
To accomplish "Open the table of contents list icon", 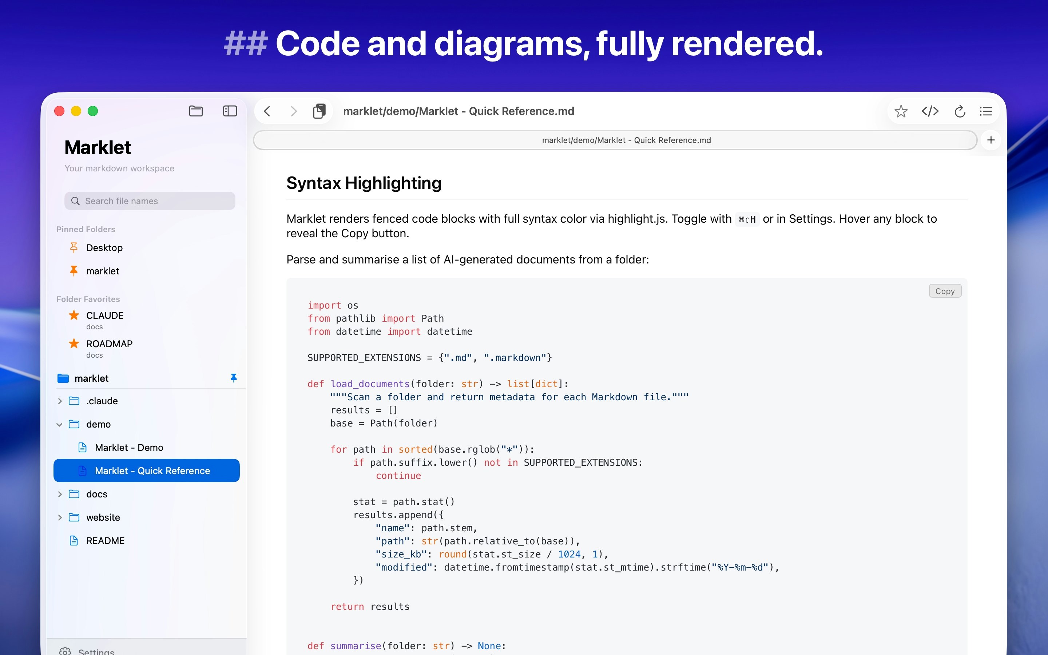I will (x=986, y=111).
